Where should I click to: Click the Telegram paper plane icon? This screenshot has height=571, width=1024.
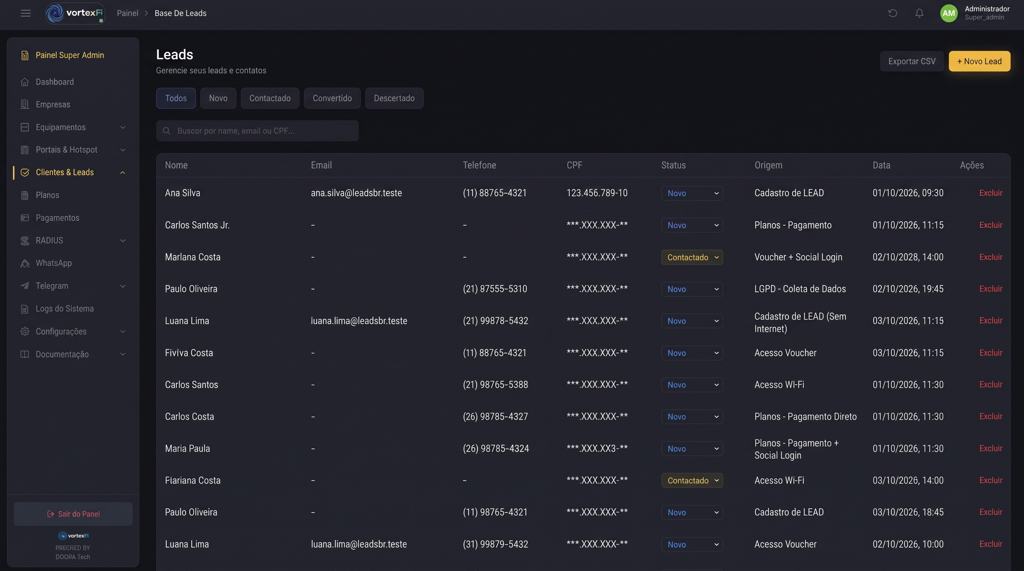pyautogui.click(x=25, y=286)
